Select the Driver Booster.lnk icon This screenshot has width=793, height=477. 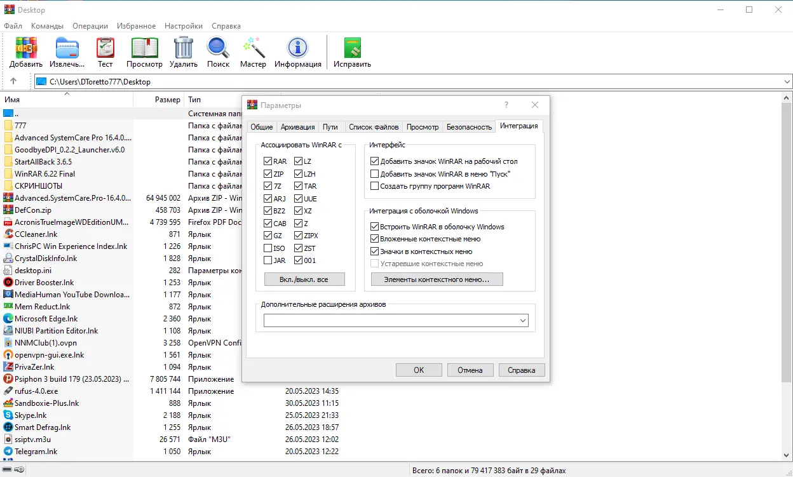click(x=8, y=283)
